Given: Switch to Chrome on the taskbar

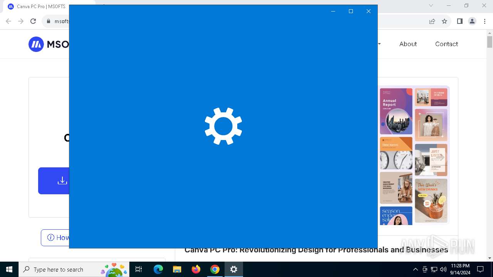Looking at the screenshot, I should pyautogui.click(x=215, y=269).
